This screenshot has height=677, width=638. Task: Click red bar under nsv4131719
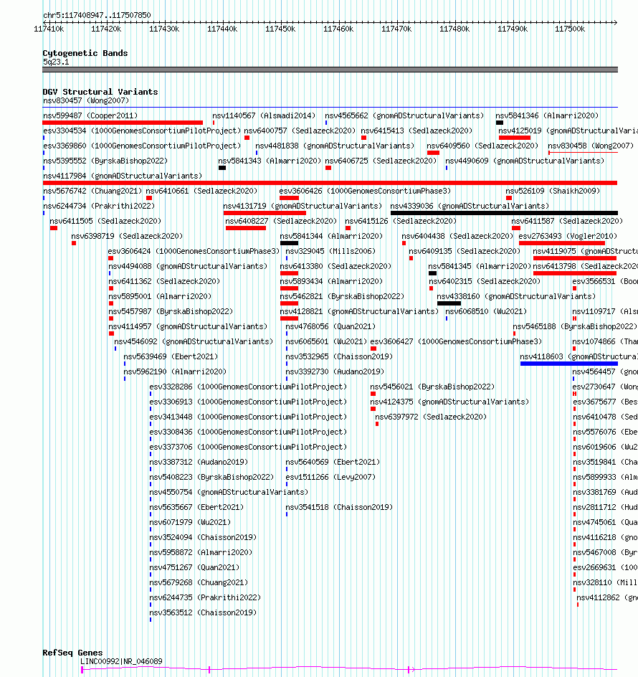[x=265, y=213]
